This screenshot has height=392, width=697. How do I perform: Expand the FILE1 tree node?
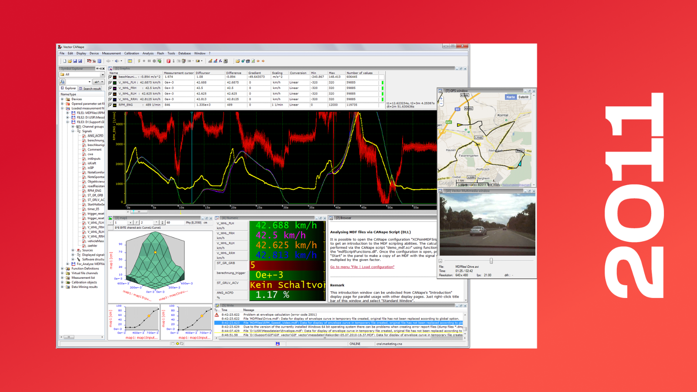(68, 113)
